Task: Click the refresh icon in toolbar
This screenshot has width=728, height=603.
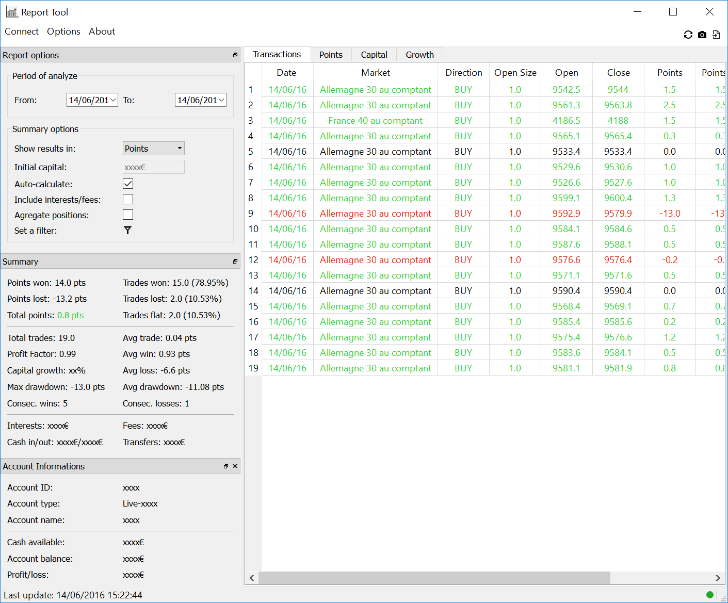Action: 688,35
